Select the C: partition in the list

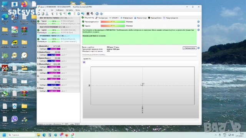[58, 48]
